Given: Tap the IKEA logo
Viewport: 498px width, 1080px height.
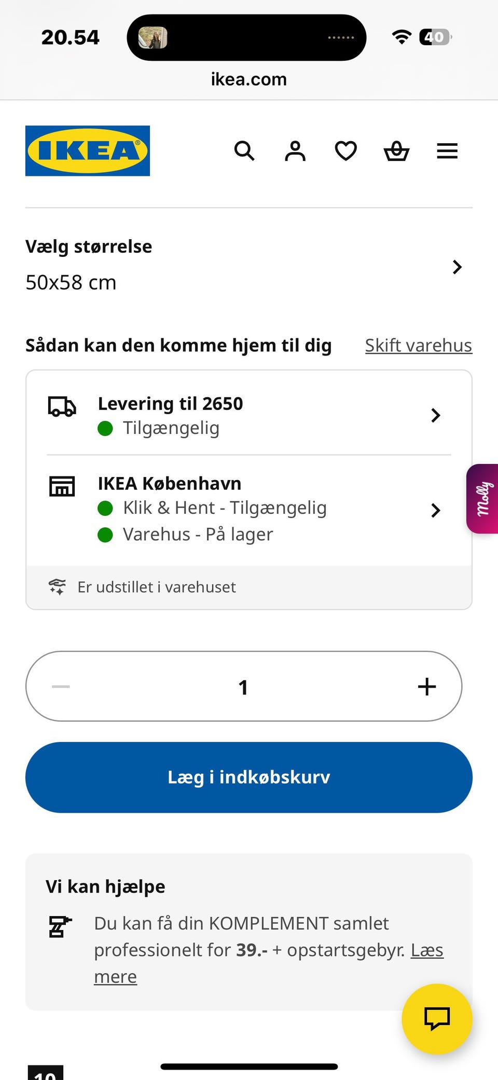Looking at the screenshot, I should point(88,151).
